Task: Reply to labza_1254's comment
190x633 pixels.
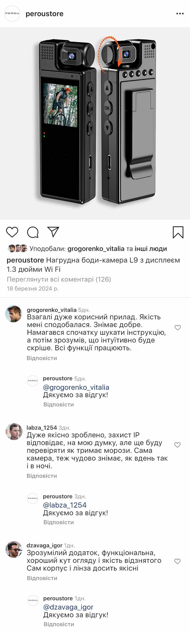Action: click(x=42, y=476)
